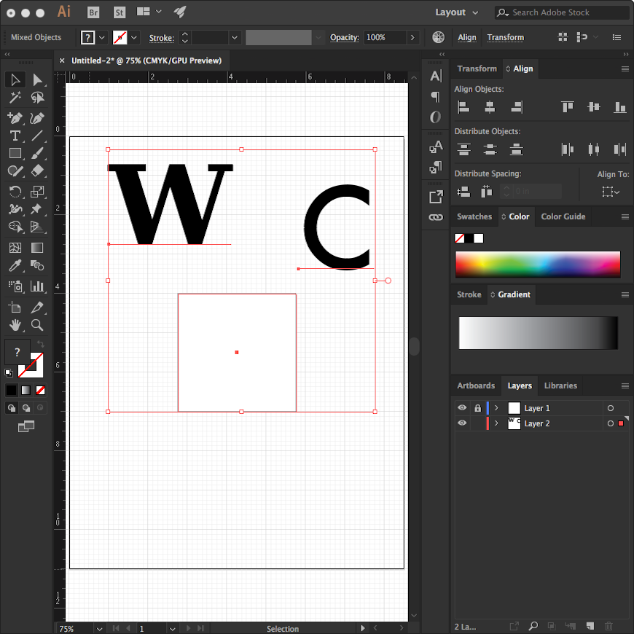Image resolution: width=634 pixels, height=634 pixels.
Task: Select the Pen tool
Action: coord(15,117)
